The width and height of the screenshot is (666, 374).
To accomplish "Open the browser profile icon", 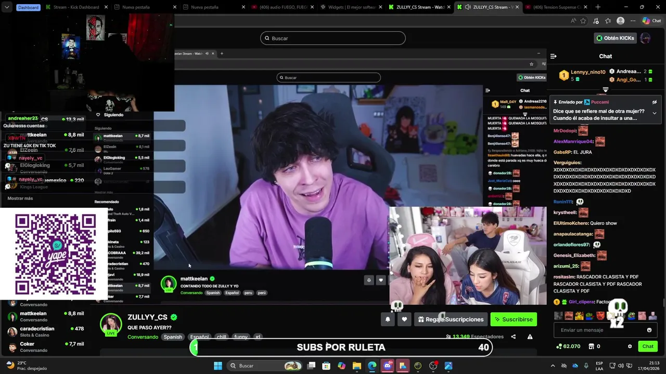I will point(620,21).
